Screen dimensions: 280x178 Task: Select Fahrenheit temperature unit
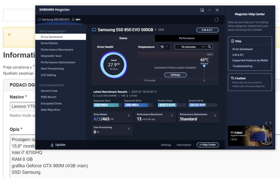(167, 47)
